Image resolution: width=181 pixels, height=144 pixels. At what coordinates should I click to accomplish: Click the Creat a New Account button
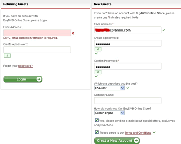click(117, 140)
